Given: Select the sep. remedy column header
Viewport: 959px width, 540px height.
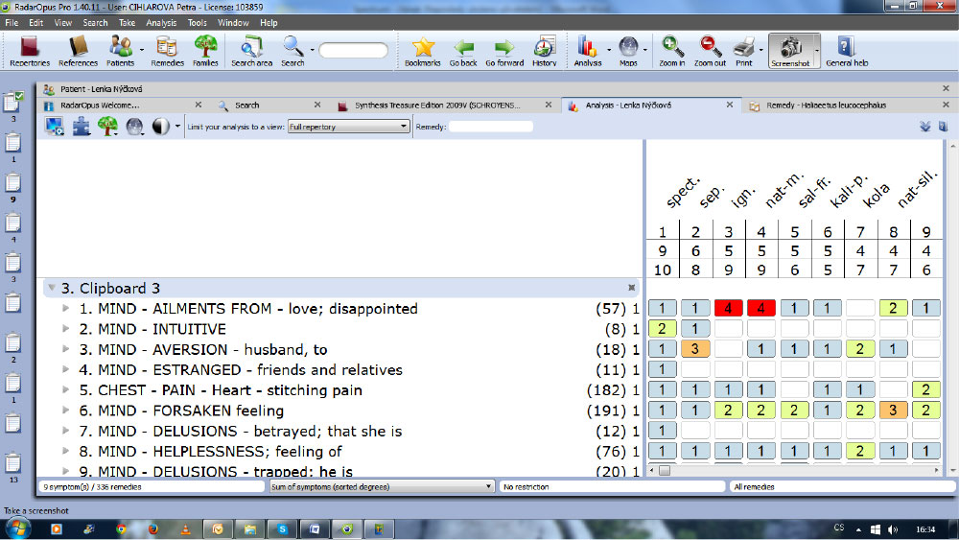Looking at the screenshot, I should point(711,197).
